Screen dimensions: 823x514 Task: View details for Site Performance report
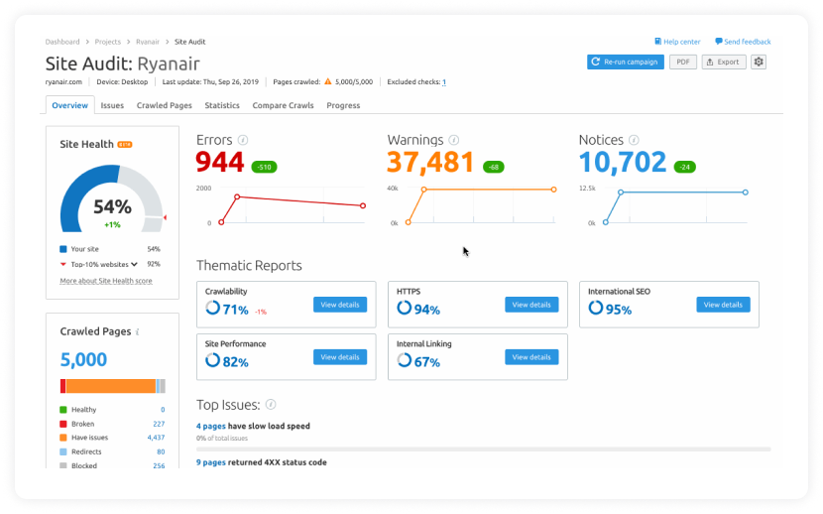pos(340,357)
